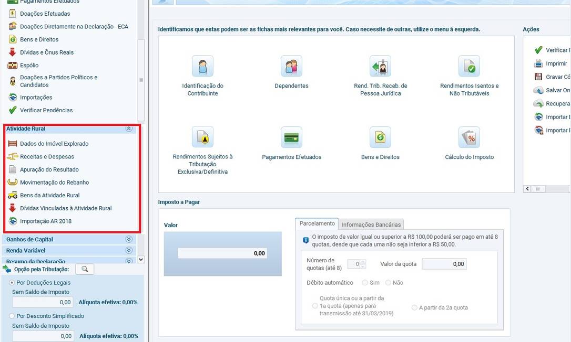Switch to Informações Bancárias tab
571x342 pixels.
coord(371,225)
